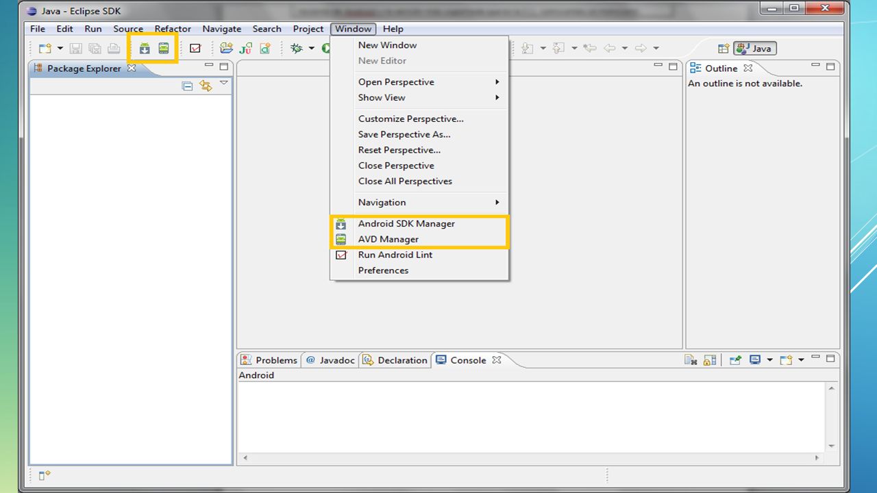
Task: Minimize the Package Explorer view
Action: tap(209, 66)
